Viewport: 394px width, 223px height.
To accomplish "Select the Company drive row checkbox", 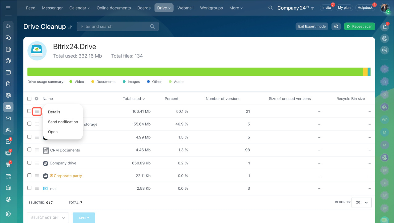I will [x=29, y=163].
